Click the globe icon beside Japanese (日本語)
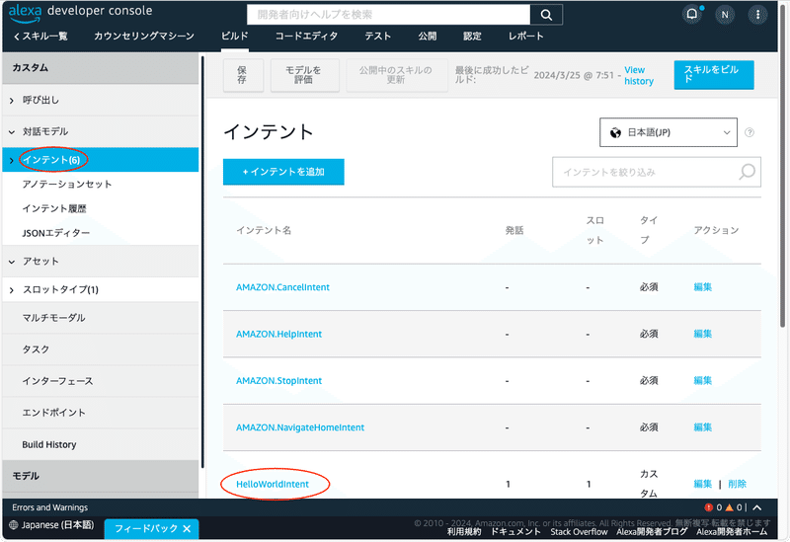This screenshot has width=790, height=542. click(14, 525)
